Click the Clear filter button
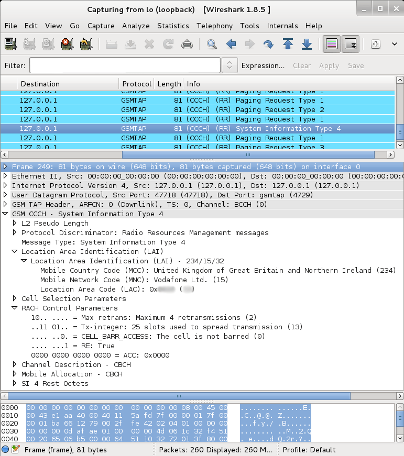The image size is (404, 456). [x=302, y=66]
